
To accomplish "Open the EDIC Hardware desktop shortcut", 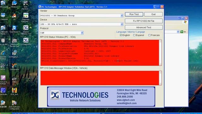I will click(26, 5).
